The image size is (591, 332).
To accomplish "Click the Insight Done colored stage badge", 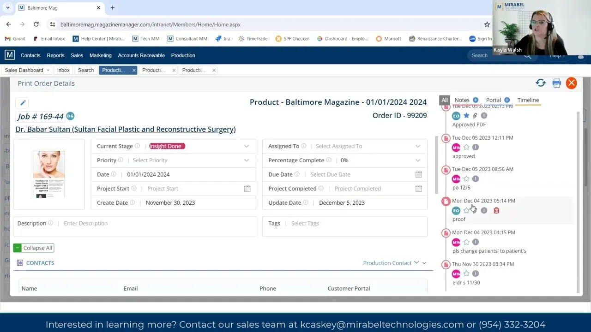I will coord(167,146).
